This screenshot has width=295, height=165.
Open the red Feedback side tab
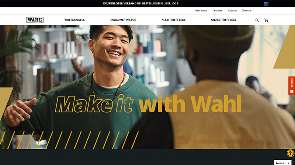coord(291,86)
